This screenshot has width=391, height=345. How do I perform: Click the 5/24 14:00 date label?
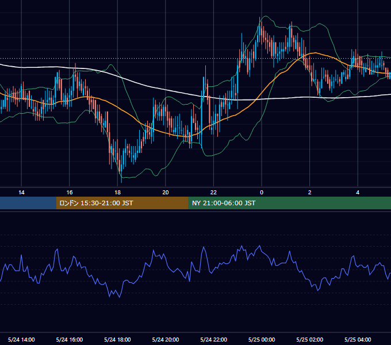pyautogui.click(x=21, y=339)
